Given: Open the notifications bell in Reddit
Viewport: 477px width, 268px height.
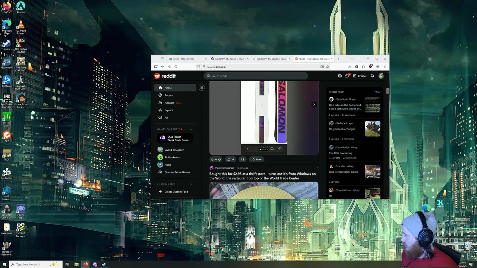Looking at the screenshot, I should pyautogui.click(x=372, y=76).
